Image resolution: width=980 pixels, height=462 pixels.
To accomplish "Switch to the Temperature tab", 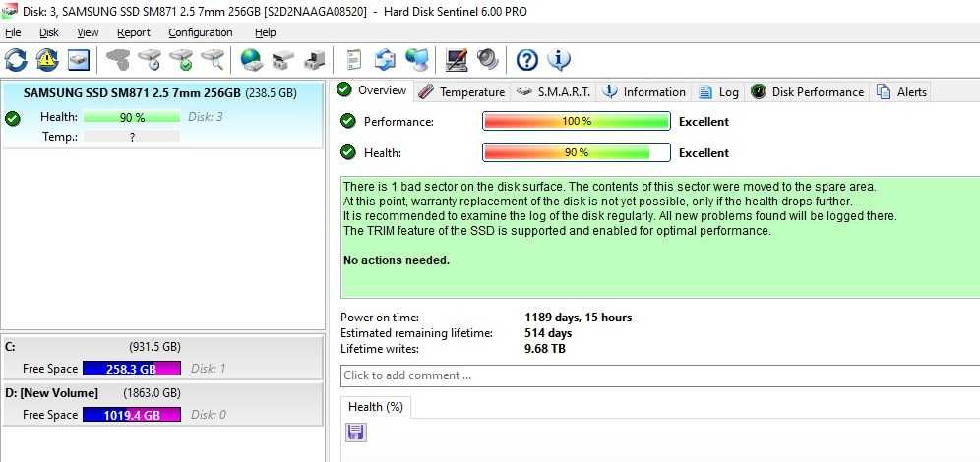I will pyautogui.click(x=461, y=91).
